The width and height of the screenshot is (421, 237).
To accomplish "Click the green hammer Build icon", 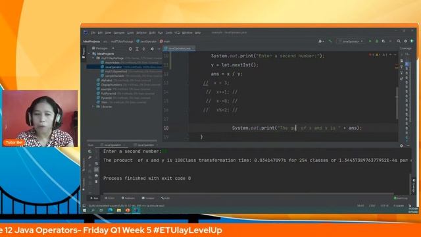I will point(330,41).
